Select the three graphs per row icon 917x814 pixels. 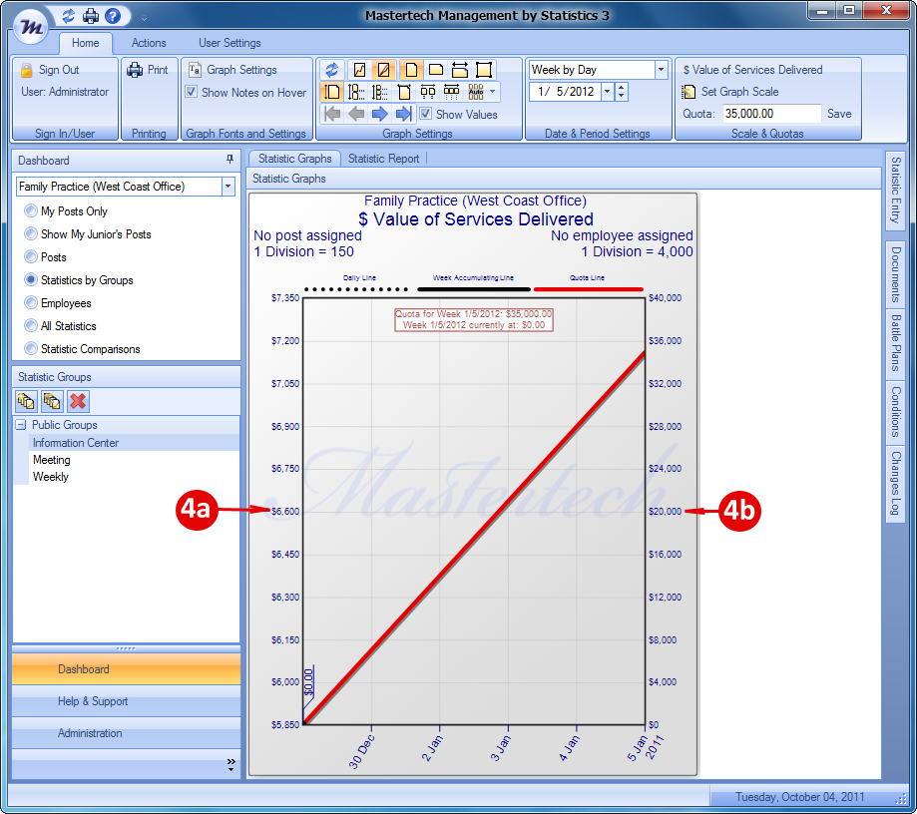click(451, 92)
